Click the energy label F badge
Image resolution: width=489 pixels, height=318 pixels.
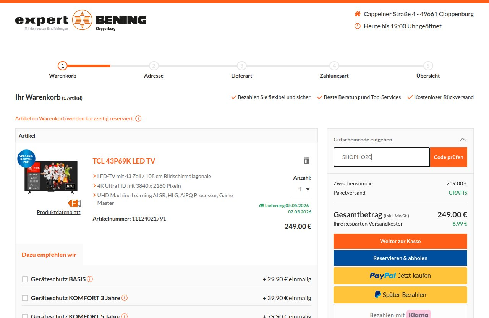click(x=74, y=203)
